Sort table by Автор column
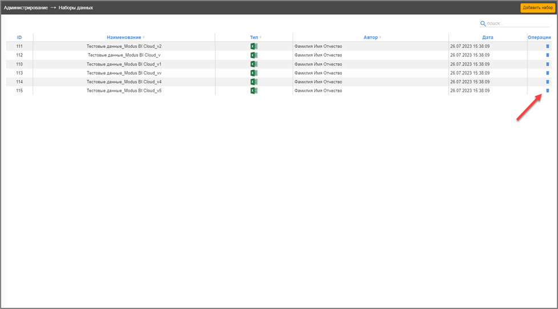Viewport: 558px width, 309px height. (371, 38)
